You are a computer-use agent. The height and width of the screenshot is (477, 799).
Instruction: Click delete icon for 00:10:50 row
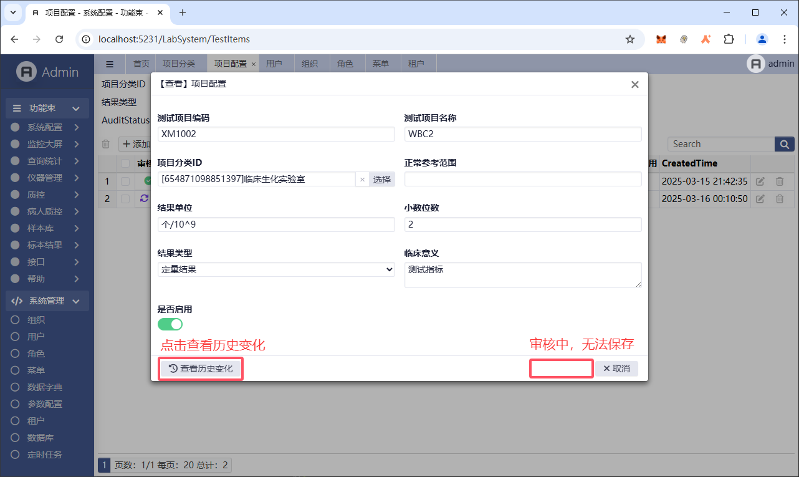pyautogui.click(x=780, y=199)
